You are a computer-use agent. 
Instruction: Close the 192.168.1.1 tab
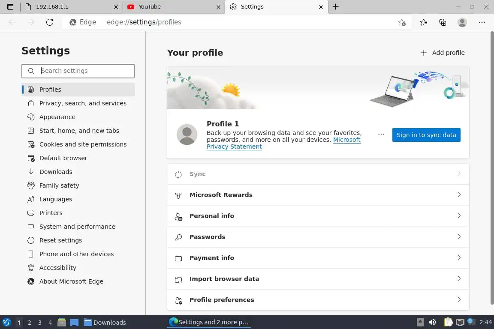click(x=116, y=7)
